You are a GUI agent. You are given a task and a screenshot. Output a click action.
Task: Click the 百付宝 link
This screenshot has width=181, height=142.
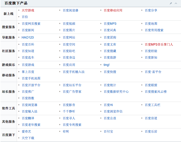(x=108, y=132)
